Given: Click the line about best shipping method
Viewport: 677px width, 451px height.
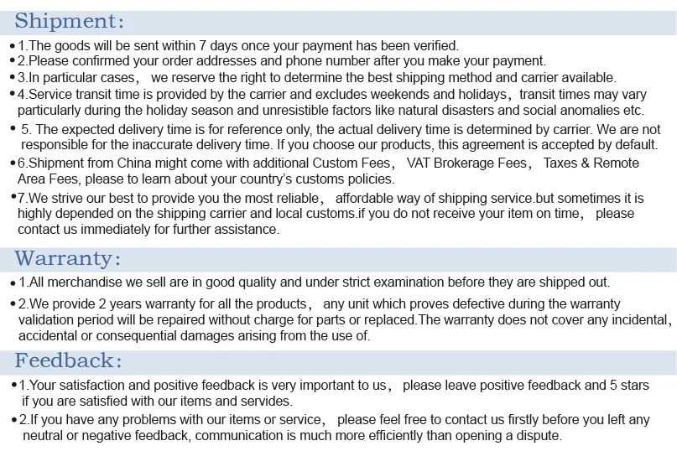Looking at the screenshot, I should tap(317, 78).
